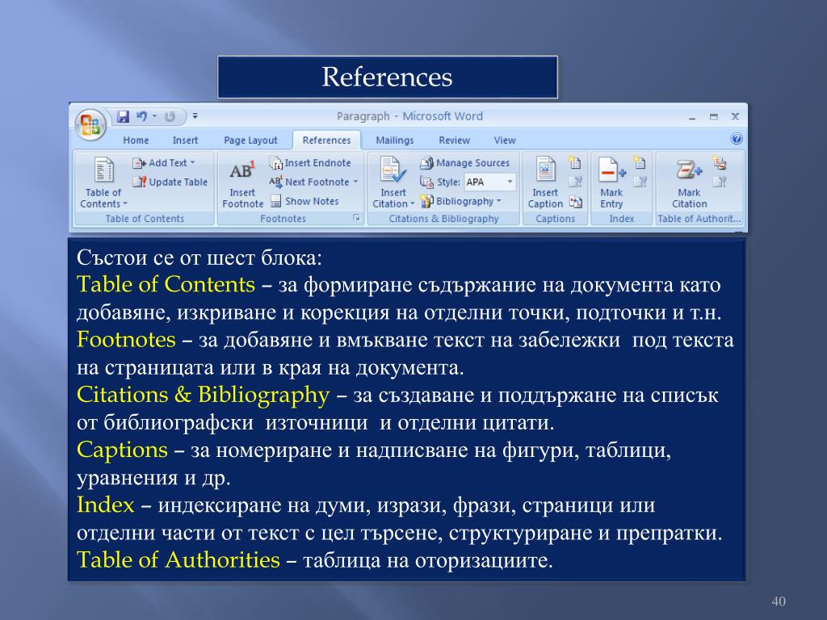Screen dimensions: 827x620
Task: Click the Mark Entry icon
Action: pos(611,170)
